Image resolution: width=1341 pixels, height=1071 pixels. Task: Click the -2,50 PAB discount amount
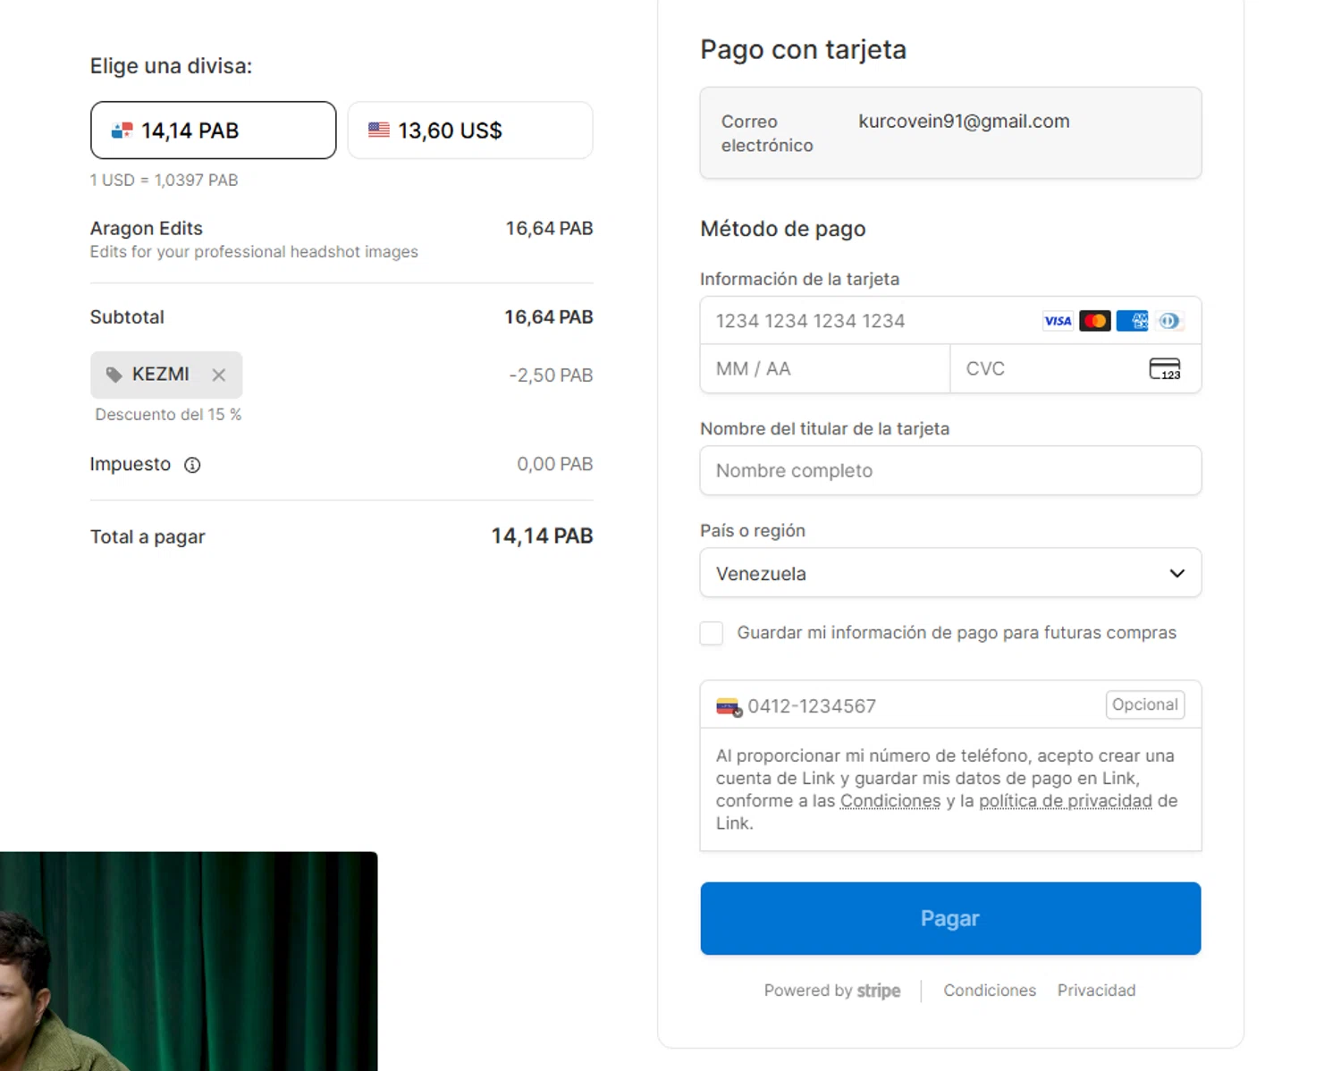tap(551, 375)
